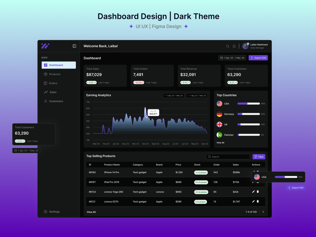Open the Customers section
316x237 pixels.
(x=53, y=101)
